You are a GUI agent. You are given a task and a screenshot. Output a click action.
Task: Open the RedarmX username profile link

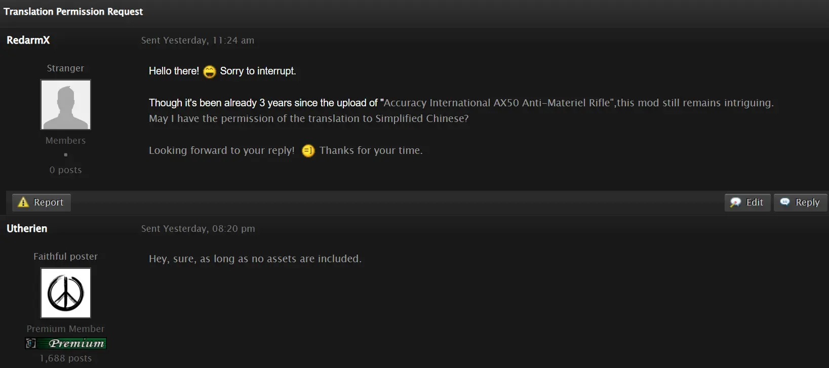coord(28,40)
